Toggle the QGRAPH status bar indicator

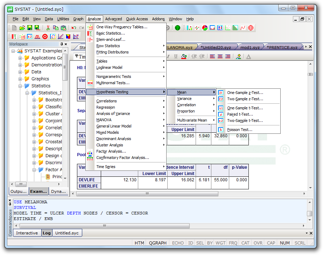[x=157, y=243]
